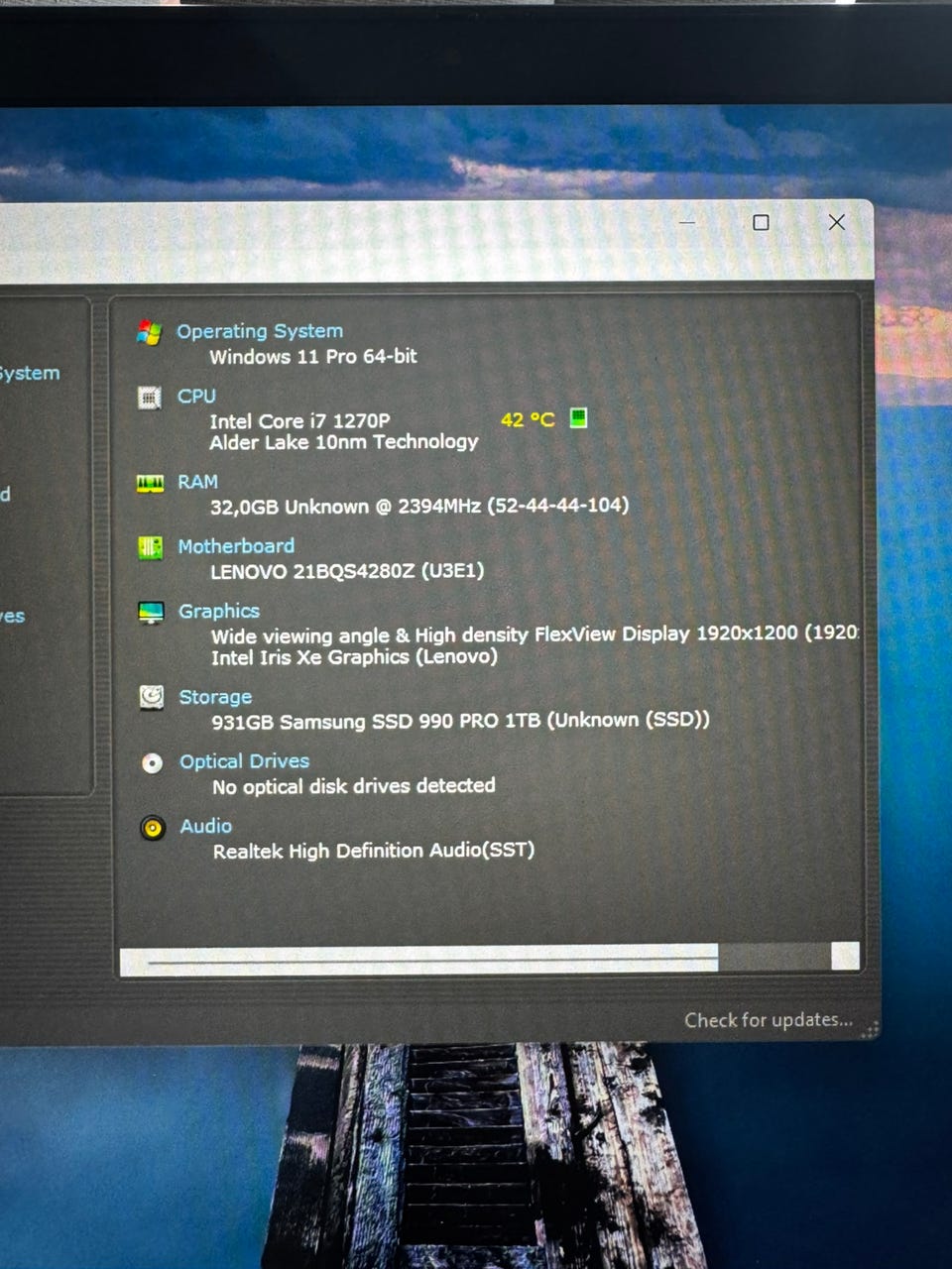The height and width of the screenshot is (1269, 952).
Task: Maximize the Speccy window
Action: [761, 222]
